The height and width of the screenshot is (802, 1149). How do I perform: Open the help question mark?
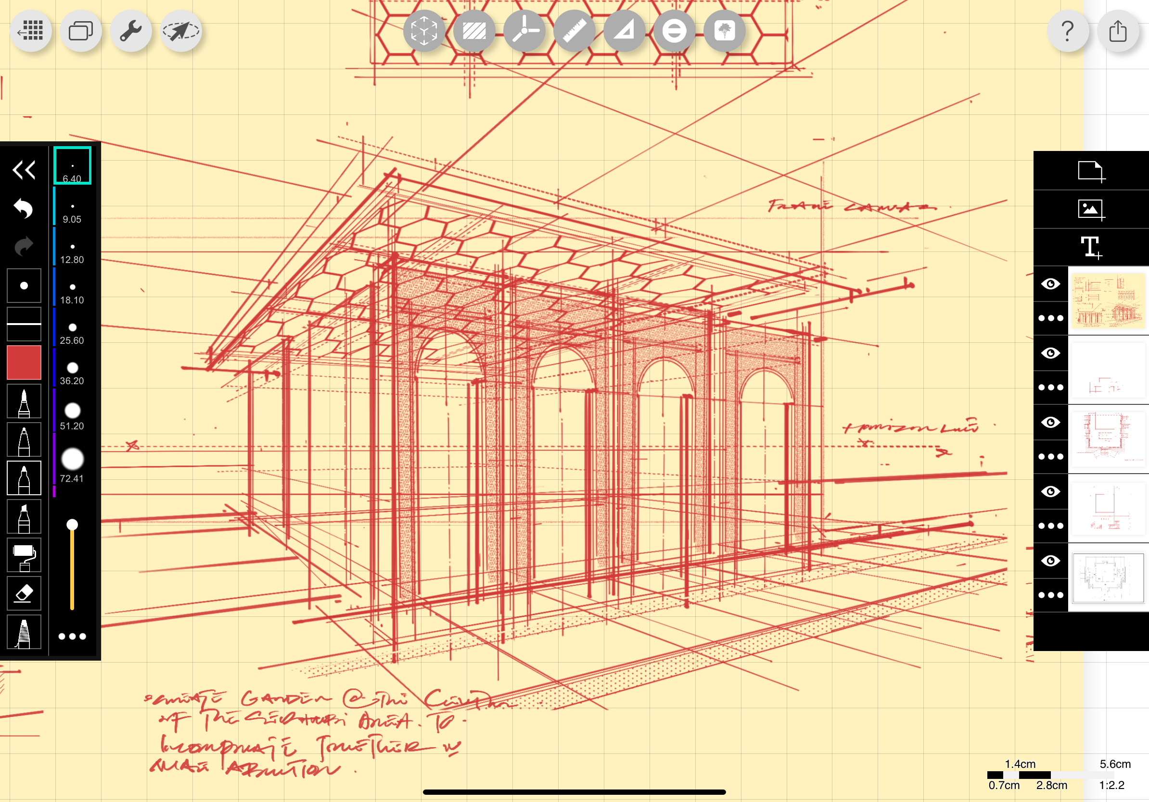tap(1068, 31)
